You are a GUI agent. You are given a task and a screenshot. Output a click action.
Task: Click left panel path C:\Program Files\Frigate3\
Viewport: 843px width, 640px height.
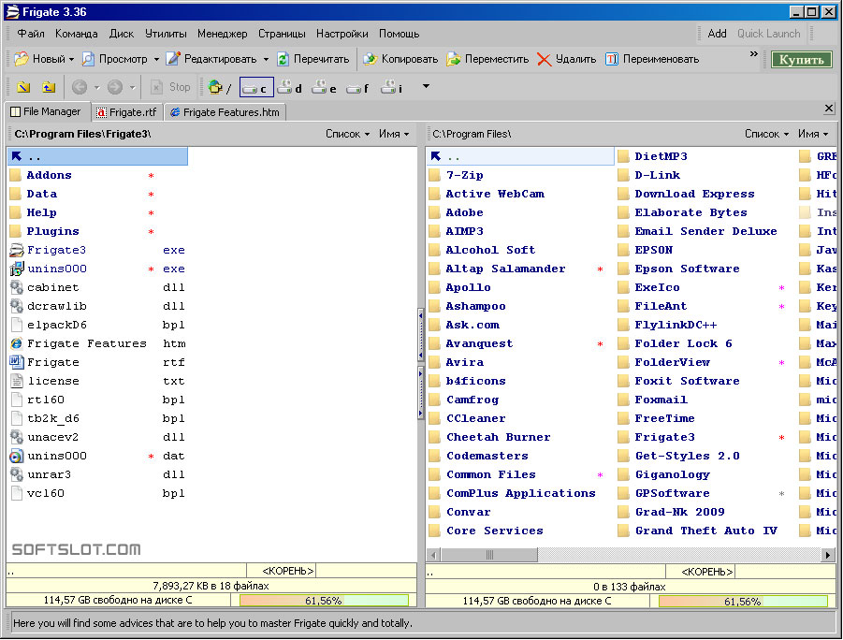82,134
